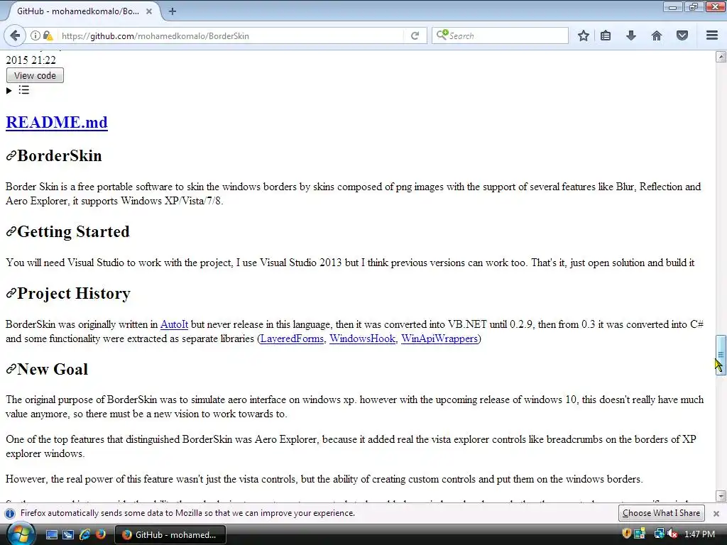727x545 pixels.
Task: Click the scrollbar up arrow
Action: pos(721,57)
